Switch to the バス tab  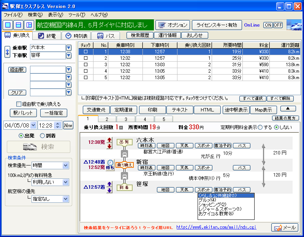[106, 36]
